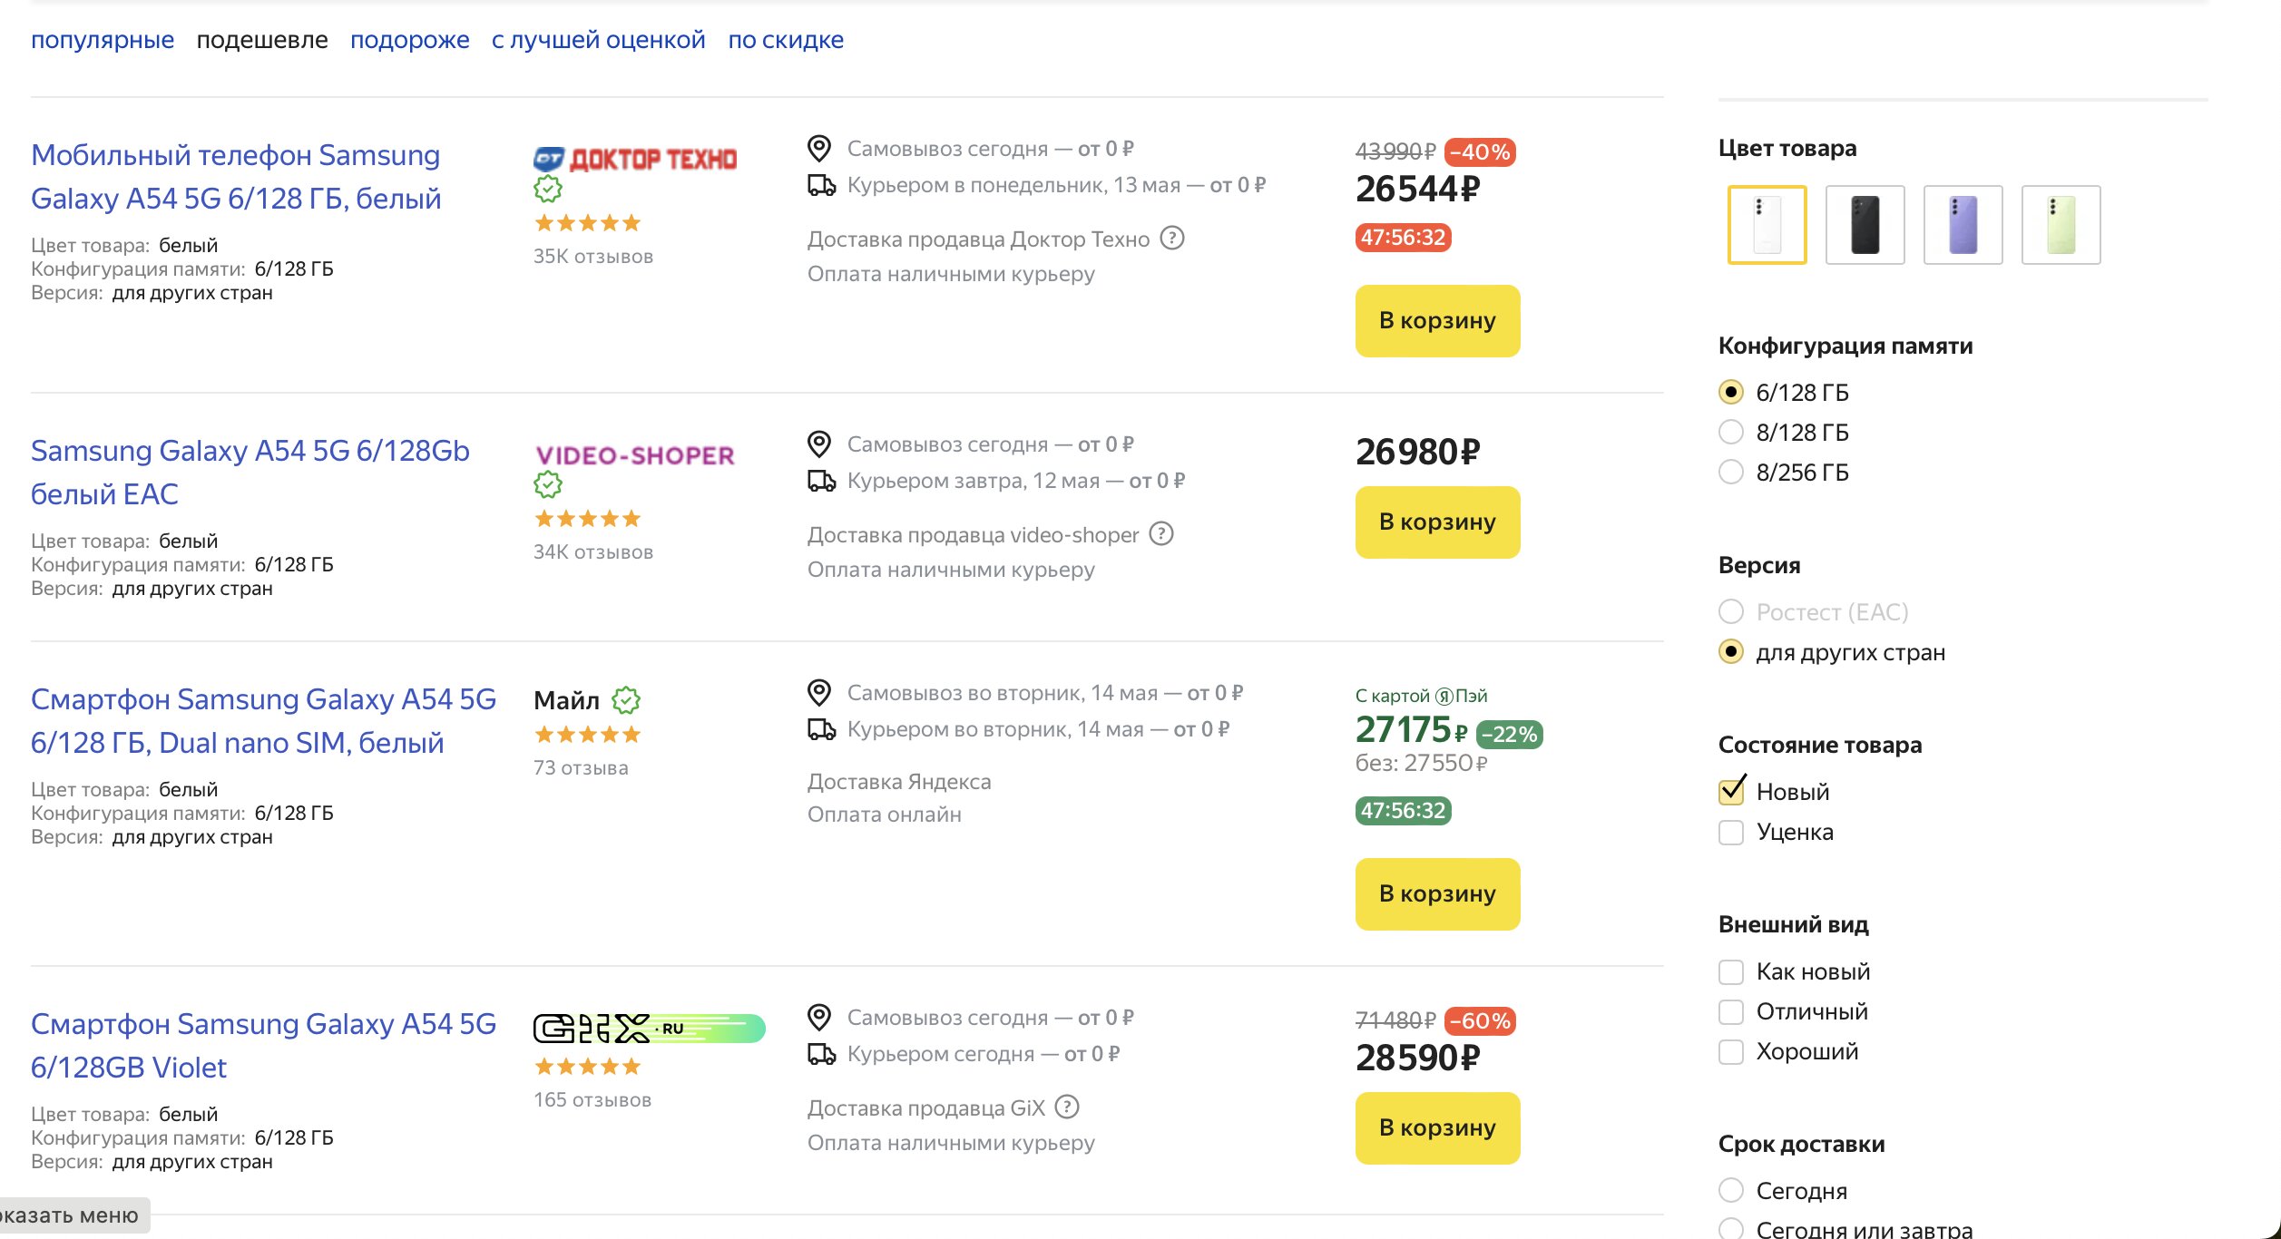This screenshot has width=2281, height=1239.
Task: Add 26544₽ offer to cart
Action: (1437, 321)
